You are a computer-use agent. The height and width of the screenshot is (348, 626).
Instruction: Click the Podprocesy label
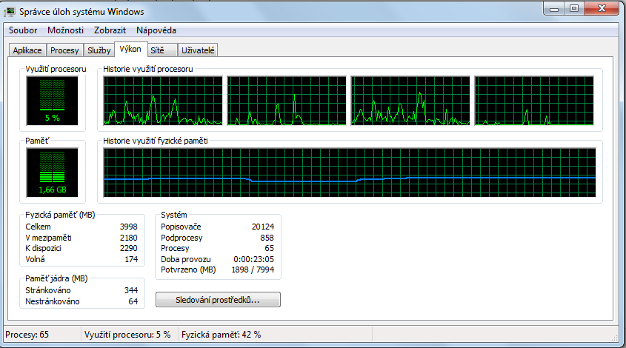[x=182, y=238]
